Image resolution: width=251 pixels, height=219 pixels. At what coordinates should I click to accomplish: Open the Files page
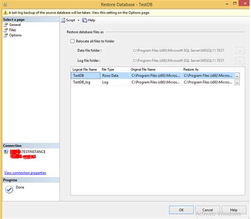tap(13, 30)
